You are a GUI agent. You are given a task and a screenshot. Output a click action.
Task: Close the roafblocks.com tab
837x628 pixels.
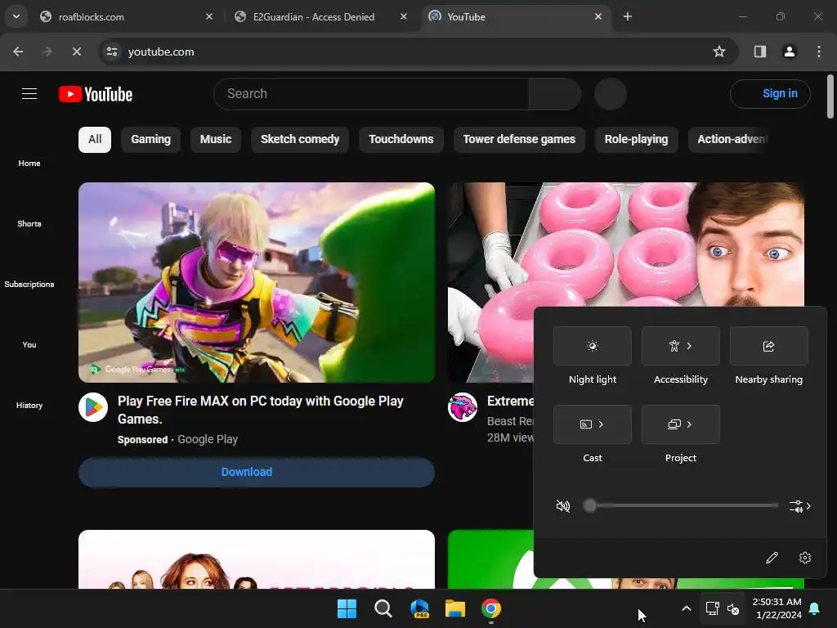[209, 16]
